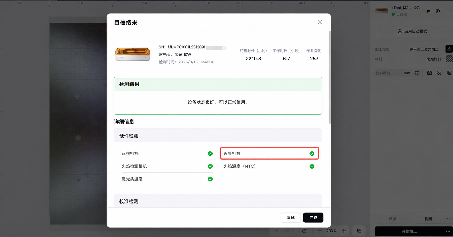Click the 设备状态良好，可以正常使用 message
The height and width of the screenshot is (237, 453).
[x=218, y=102]
